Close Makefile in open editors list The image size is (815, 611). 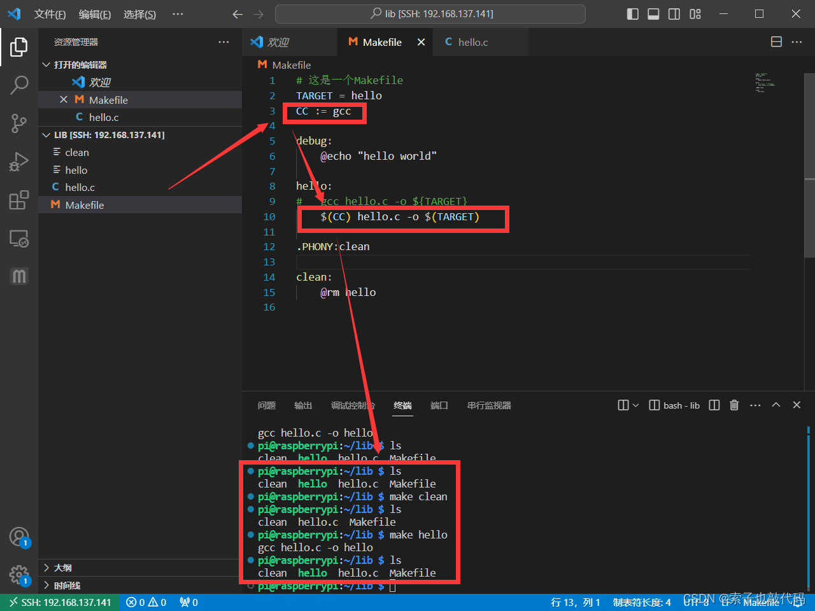tap(64, 100)
